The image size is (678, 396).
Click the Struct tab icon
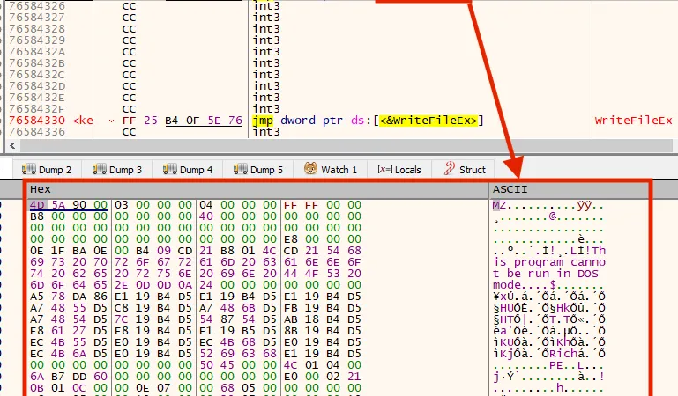[450, 168]
